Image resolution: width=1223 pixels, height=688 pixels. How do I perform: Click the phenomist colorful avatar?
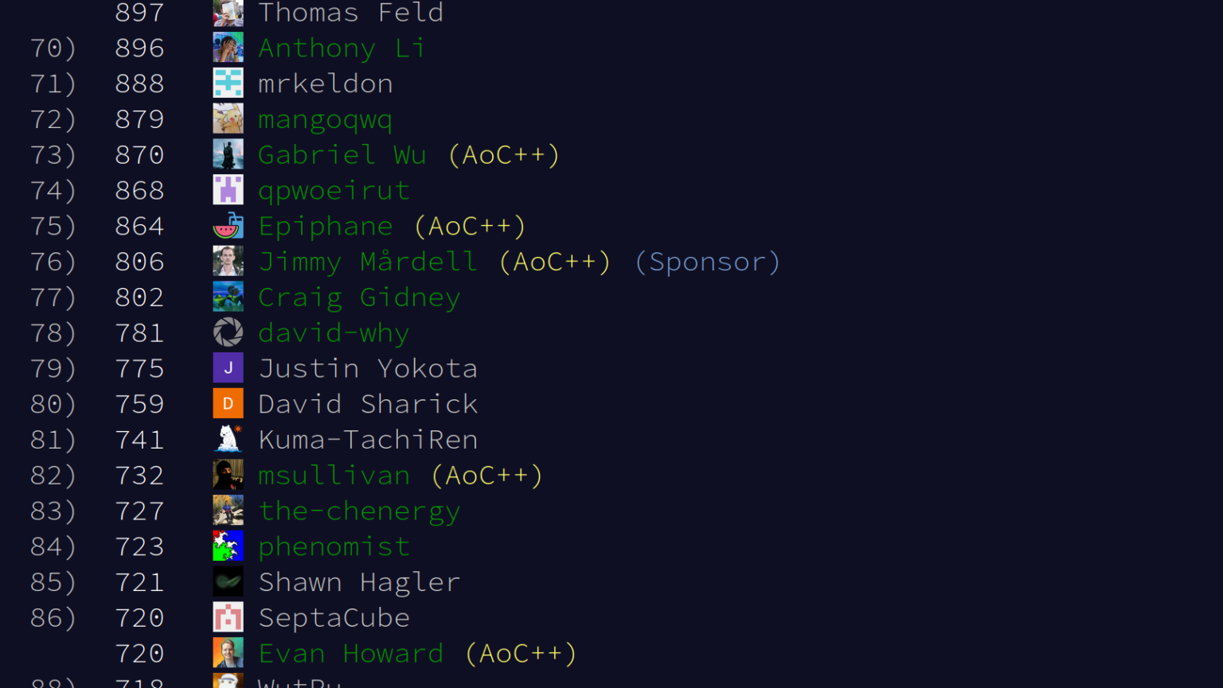[228, 546]
